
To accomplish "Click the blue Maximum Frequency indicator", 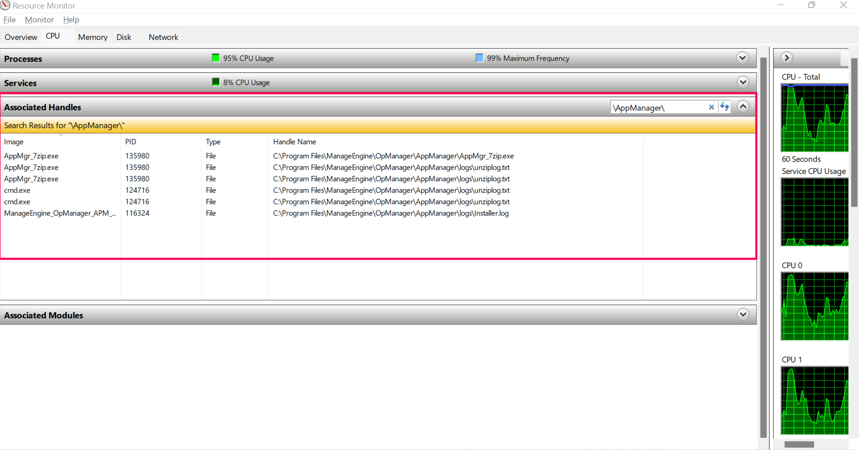I will [480, 58].
